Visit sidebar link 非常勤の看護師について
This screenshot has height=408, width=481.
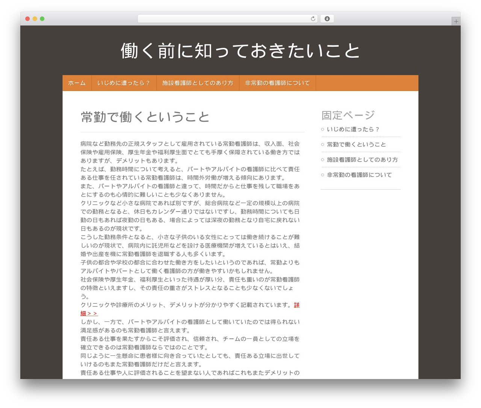click(359, 175)
